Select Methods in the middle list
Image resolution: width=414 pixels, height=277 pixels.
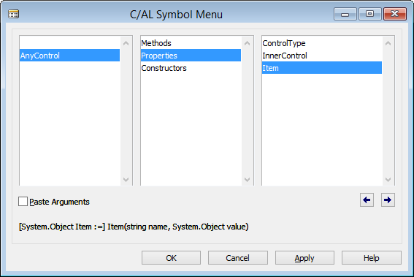[x=191, y=43]
